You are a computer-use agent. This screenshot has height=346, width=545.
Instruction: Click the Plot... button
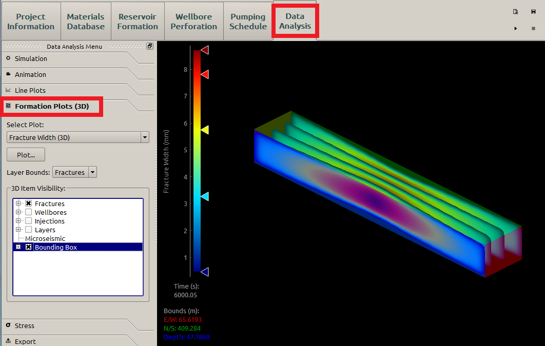(x=26, y=155)
